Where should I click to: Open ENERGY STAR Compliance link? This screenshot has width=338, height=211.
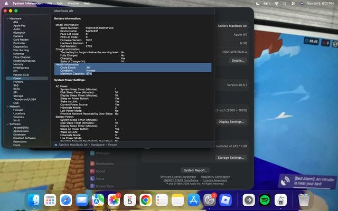(x=181, y=180)
